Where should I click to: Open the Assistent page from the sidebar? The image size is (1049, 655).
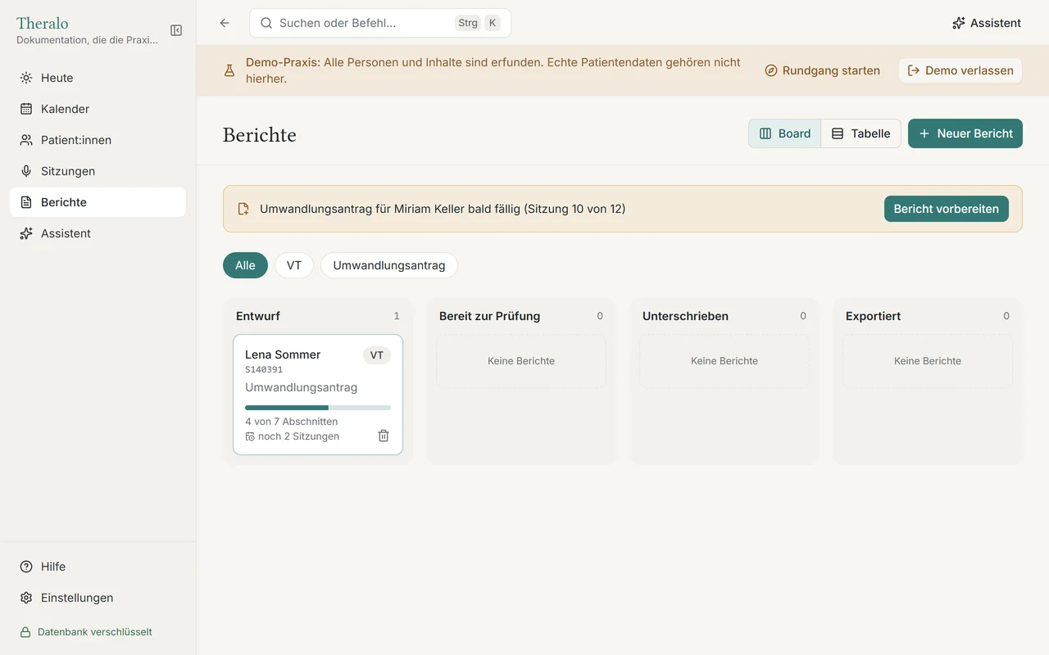[x=98, y=233]
